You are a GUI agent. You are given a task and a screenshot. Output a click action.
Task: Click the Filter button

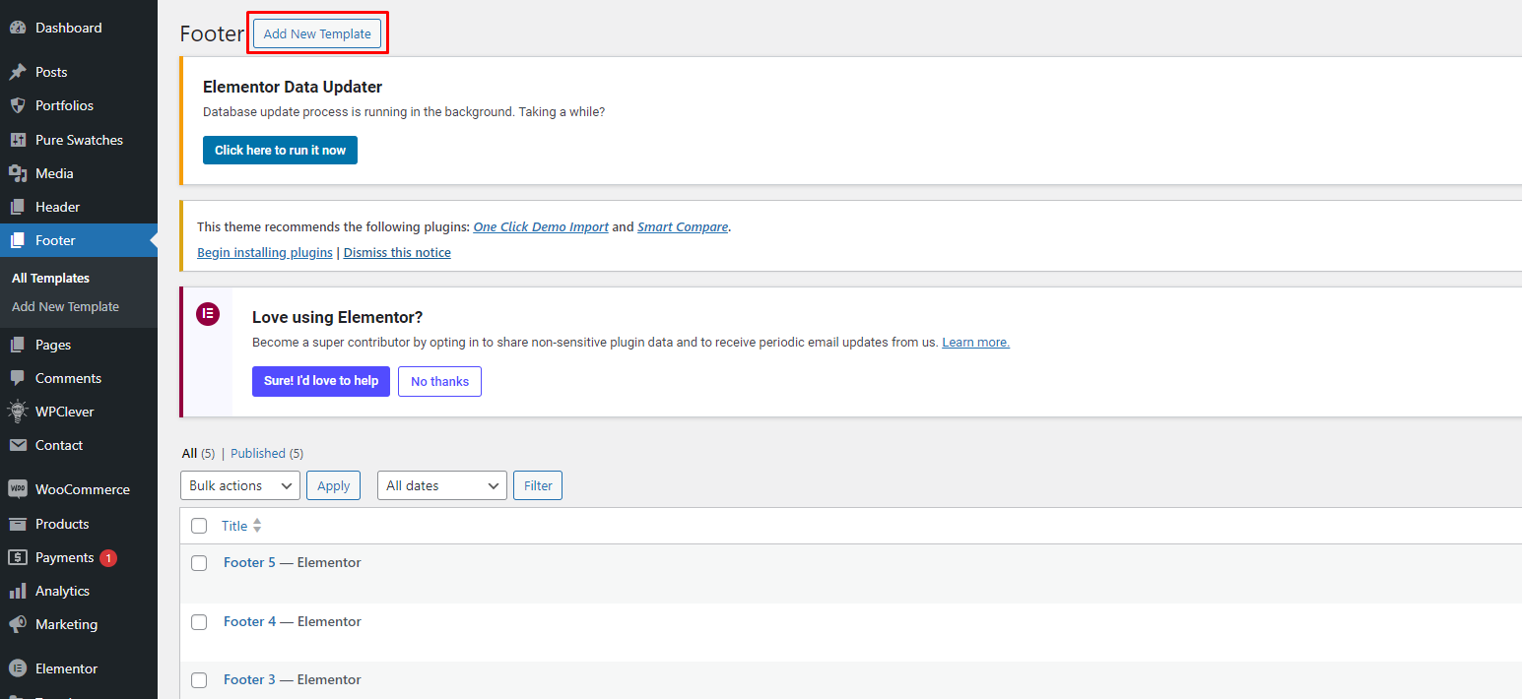click(x=538, y=485)
